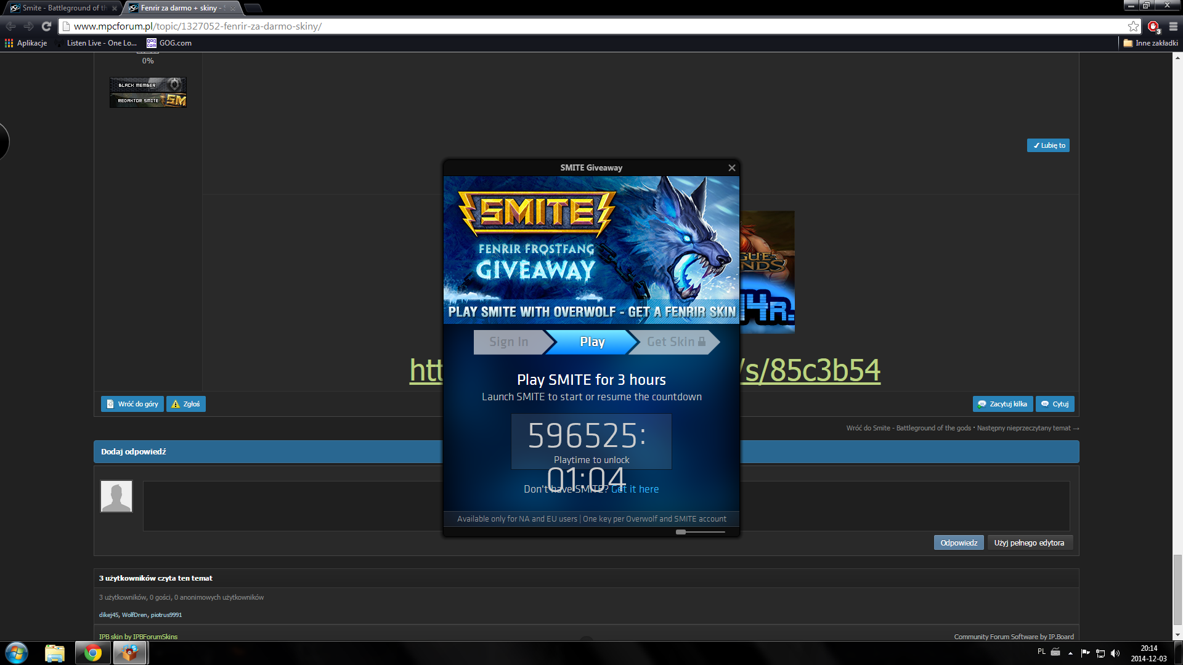Click the Zacytuj kilka multi-quote button

(x=1003, y=405)
